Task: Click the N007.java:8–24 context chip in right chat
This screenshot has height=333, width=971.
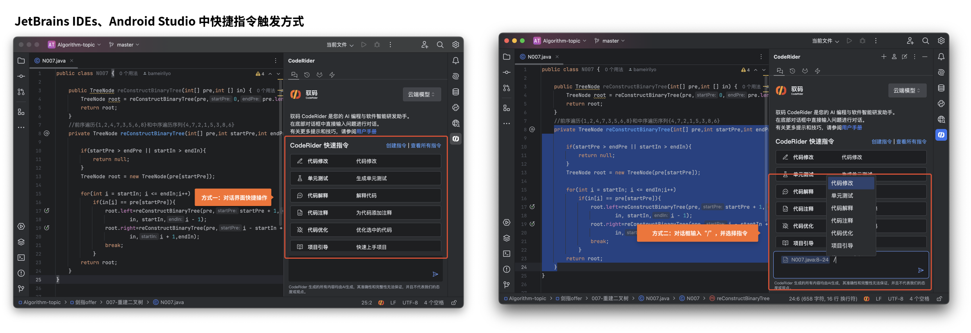Action: point(805,260)
